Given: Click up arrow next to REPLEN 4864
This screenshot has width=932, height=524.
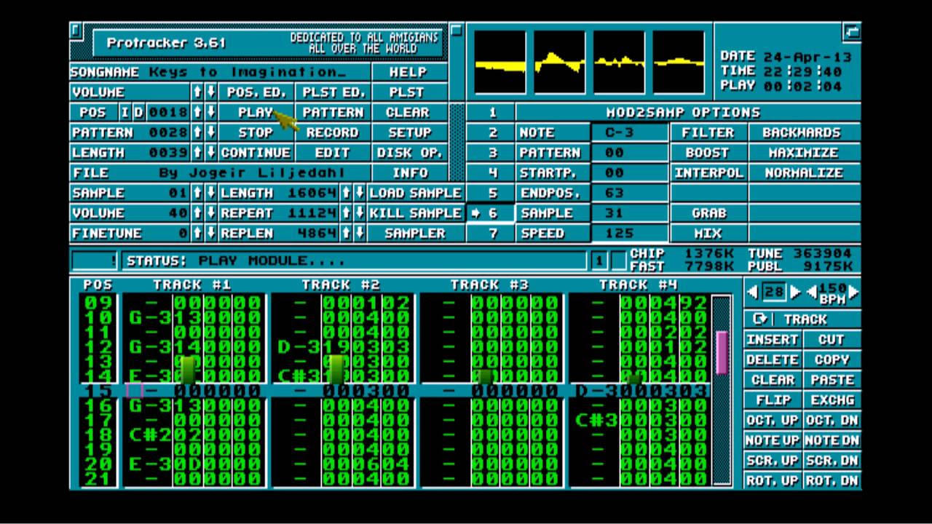Looking at the screenshot, I should (x=347, y=234).
